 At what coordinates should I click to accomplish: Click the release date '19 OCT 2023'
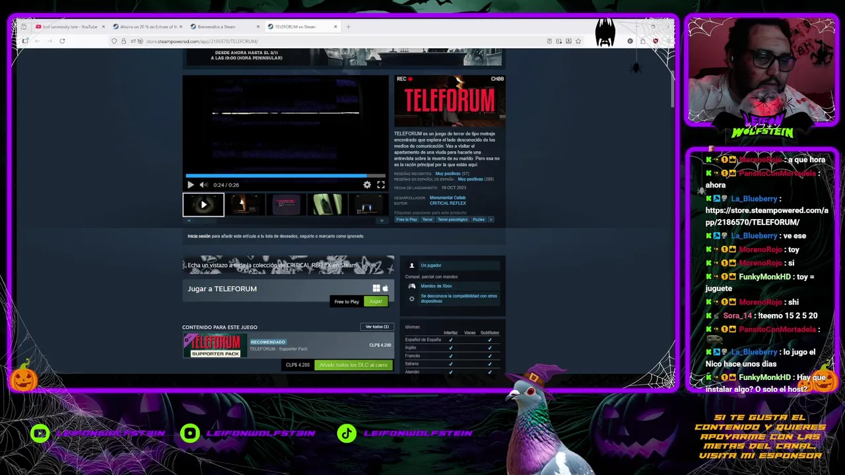coord(454,188)
